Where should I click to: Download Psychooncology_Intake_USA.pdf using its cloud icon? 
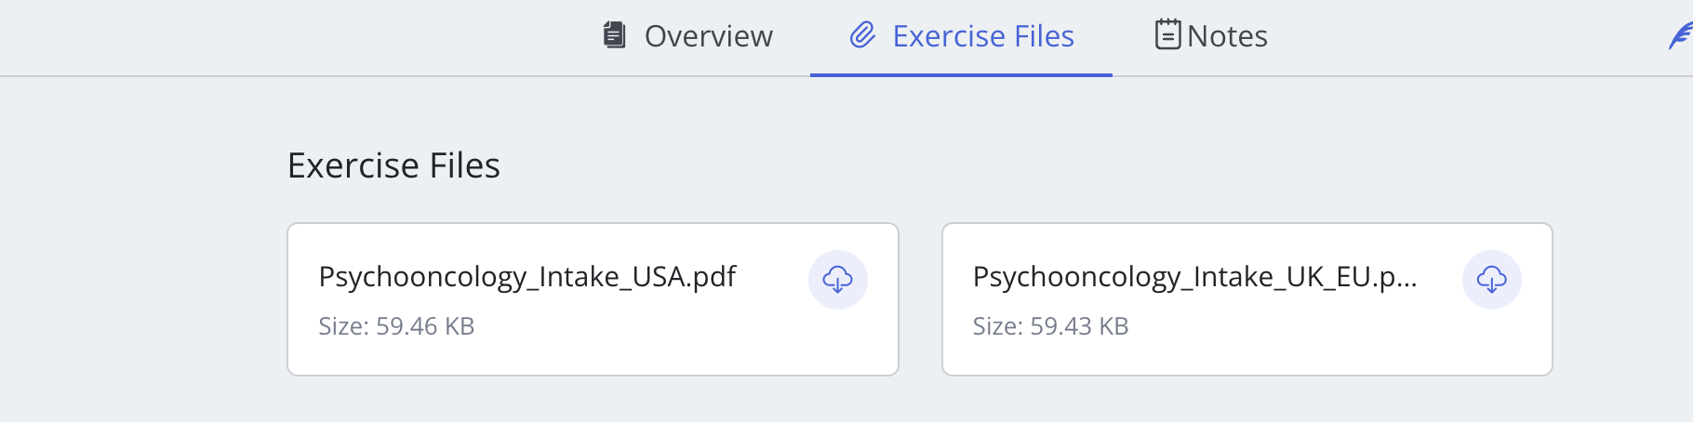[837, 279]
